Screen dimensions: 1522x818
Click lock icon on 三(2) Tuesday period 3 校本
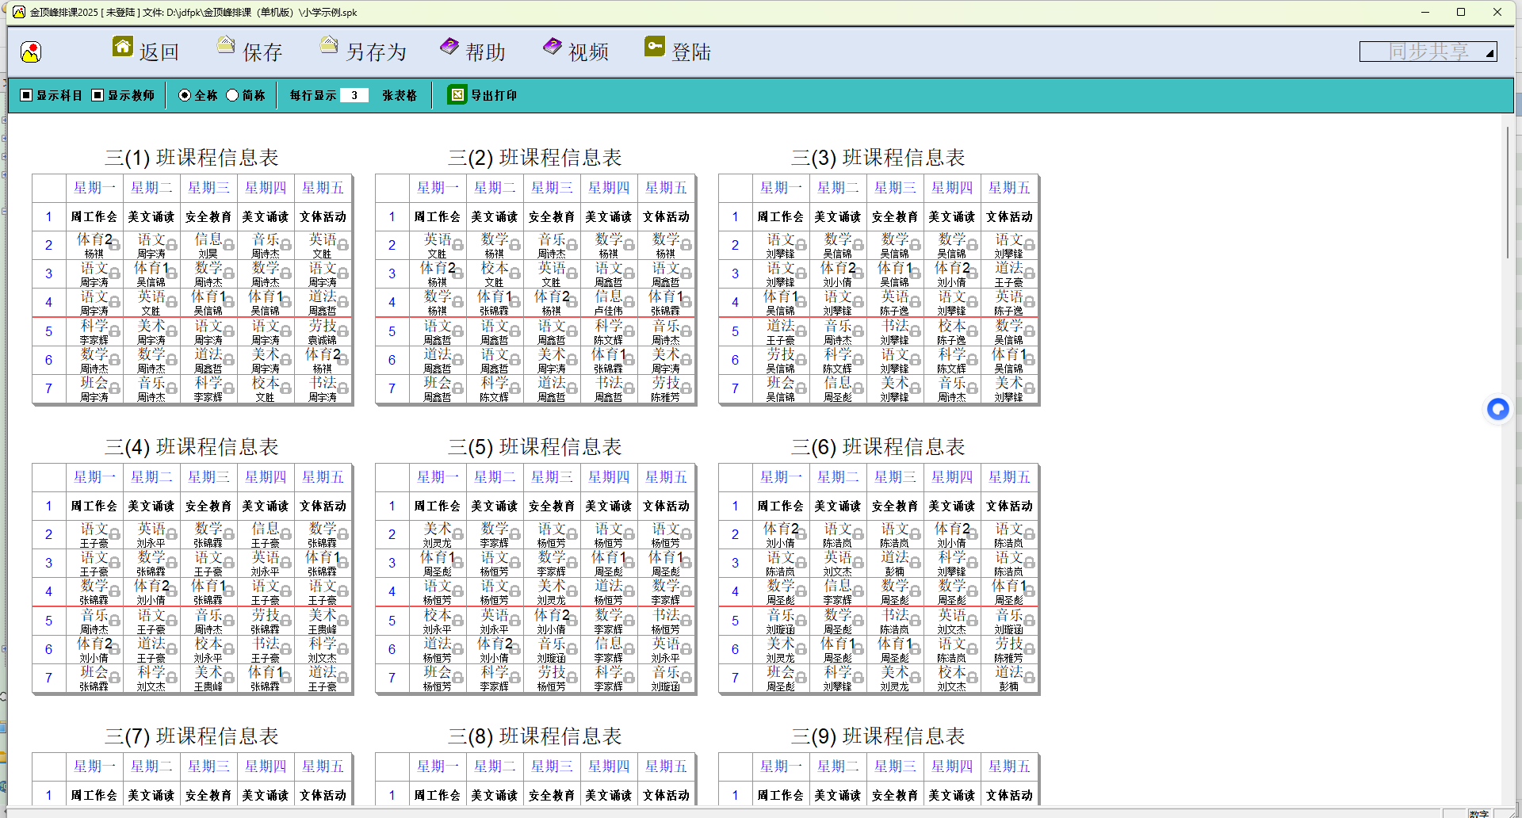pyautogui.click(x=515, y=273)
